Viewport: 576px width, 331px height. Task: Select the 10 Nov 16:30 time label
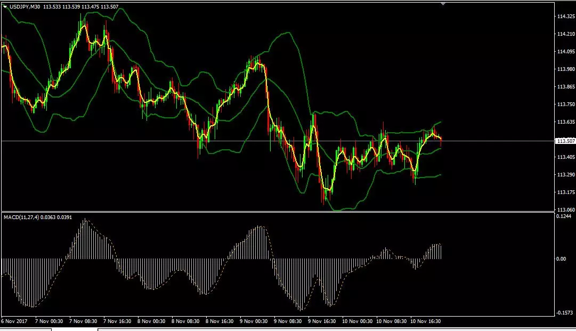click(425, 321)
